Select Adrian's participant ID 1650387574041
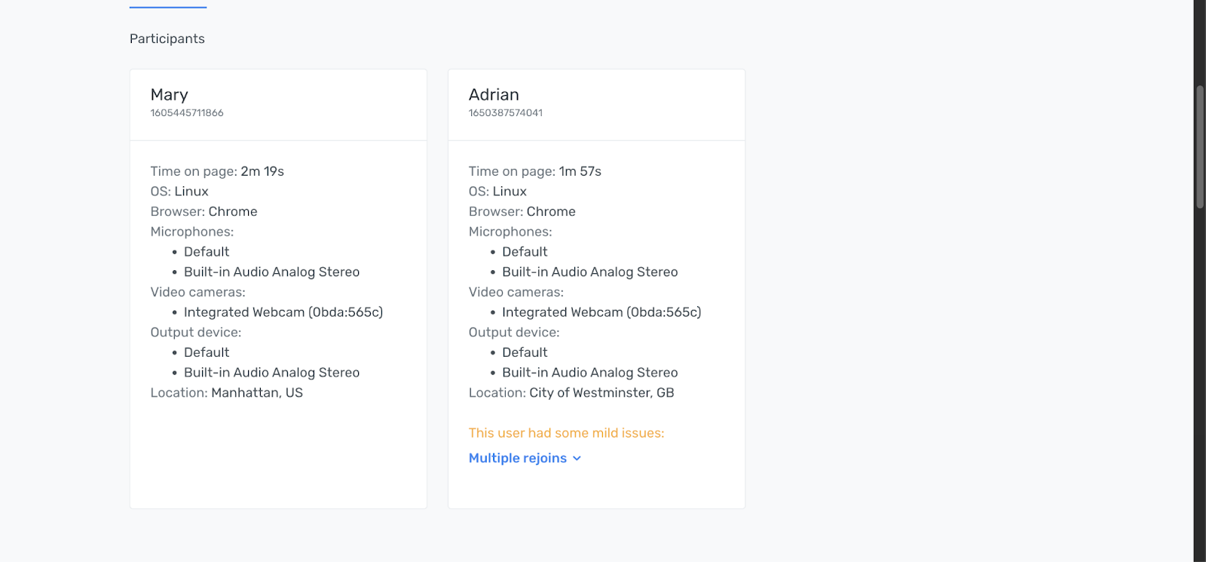 [506, 113]
